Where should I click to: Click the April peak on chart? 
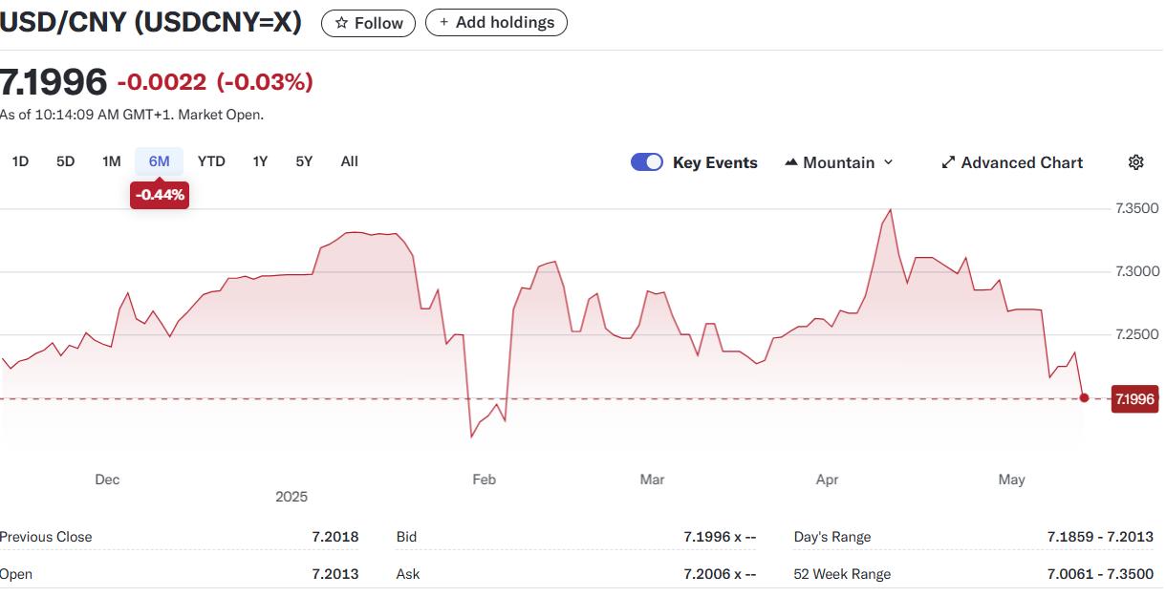pos(891,210)
